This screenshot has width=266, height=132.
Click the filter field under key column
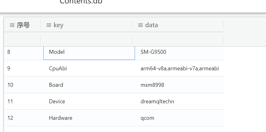pos(86,39)
